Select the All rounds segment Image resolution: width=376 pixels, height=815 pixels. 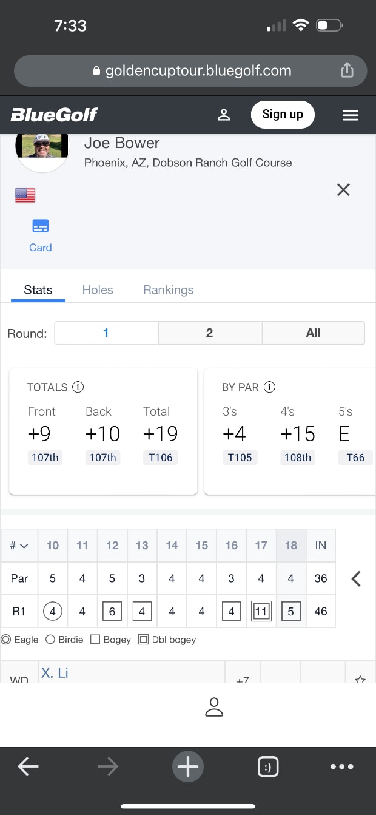(313, 333)
